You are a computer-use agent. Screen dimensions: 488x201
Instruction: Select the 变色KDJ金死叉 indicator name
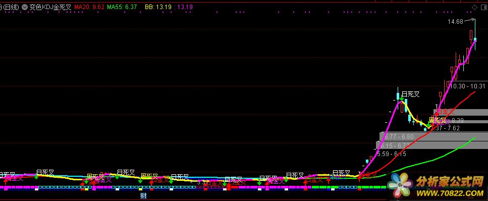[50, 7]
